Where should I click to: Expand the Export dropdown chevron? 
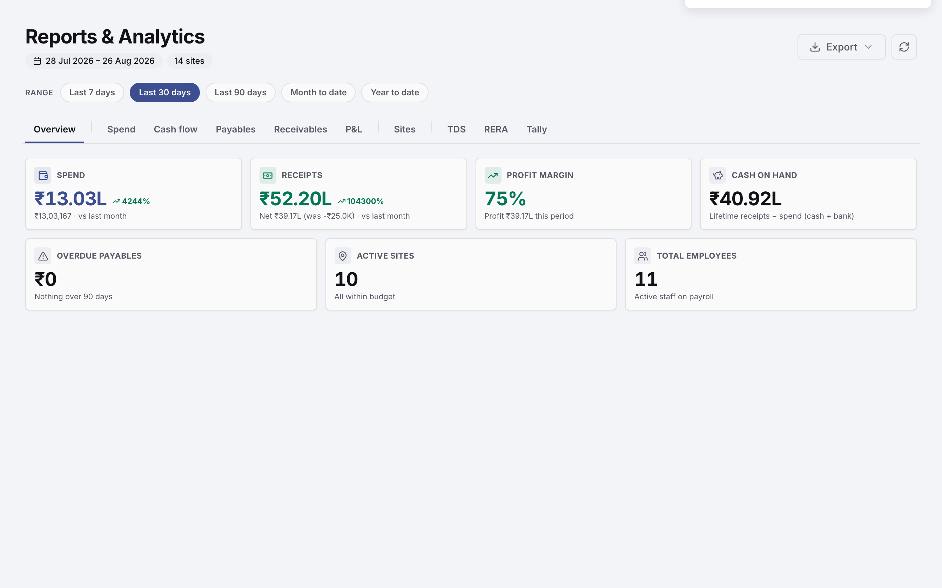pyautogui.click(x=868, y=47)
